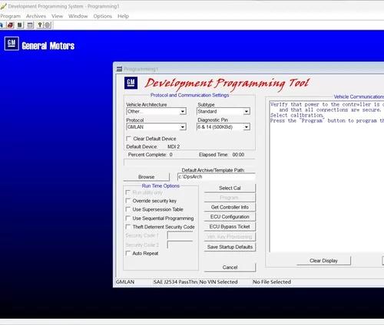Viewport: 384px width, 325px height.
Task: Click the Select Cal button
Action: pos(230,188)
